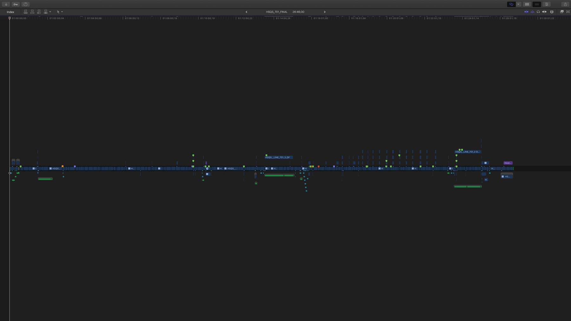
Task: Connect selected clip to primary storyline
Action: pos(26,12)
